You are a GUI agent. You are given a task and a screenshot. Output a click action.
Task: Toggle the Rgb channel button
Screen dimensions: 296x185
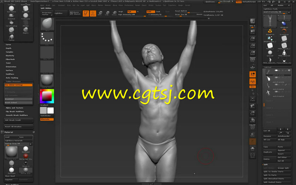[131, 11]
